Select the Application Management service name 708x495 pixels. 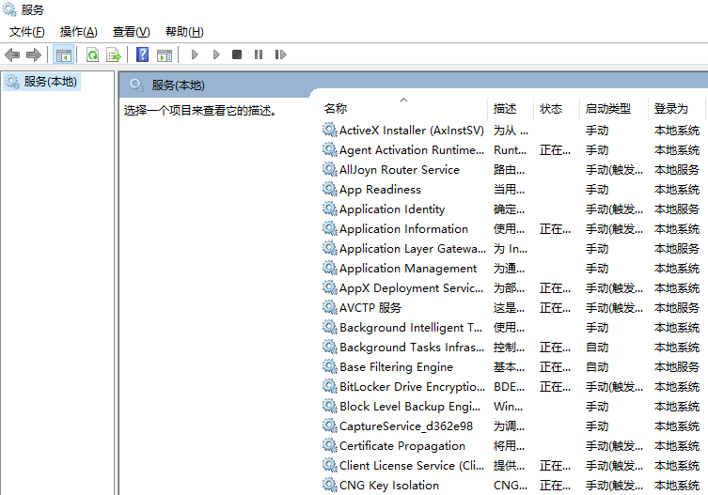point(408,269)
